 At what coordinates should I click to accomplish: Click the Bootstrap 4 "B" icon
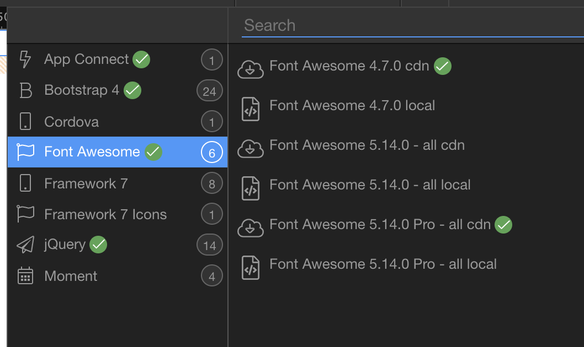click(x=26, y=90)
